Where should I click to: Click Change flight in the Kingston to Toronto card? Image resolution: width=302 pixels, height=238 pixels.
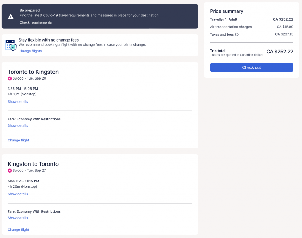(x=18, y=229)
